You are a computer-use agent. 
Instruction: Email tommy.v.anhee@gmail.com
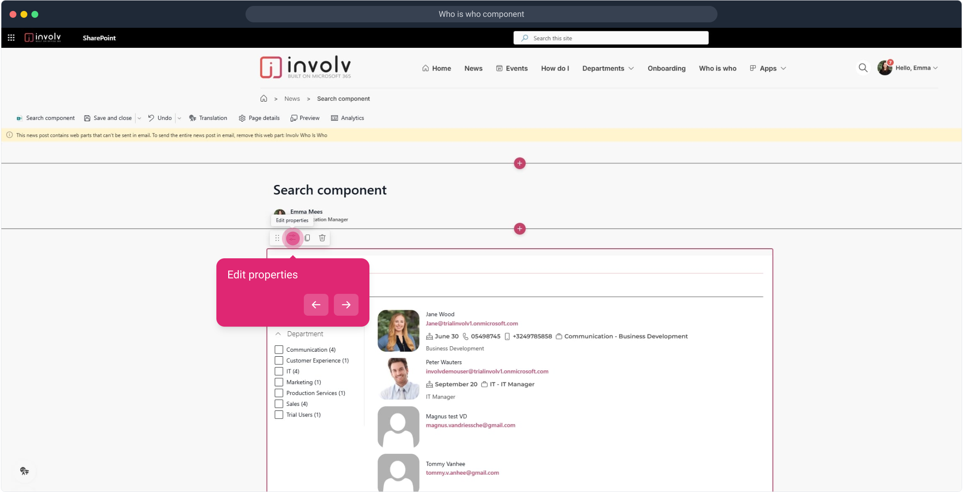[462, 472]
